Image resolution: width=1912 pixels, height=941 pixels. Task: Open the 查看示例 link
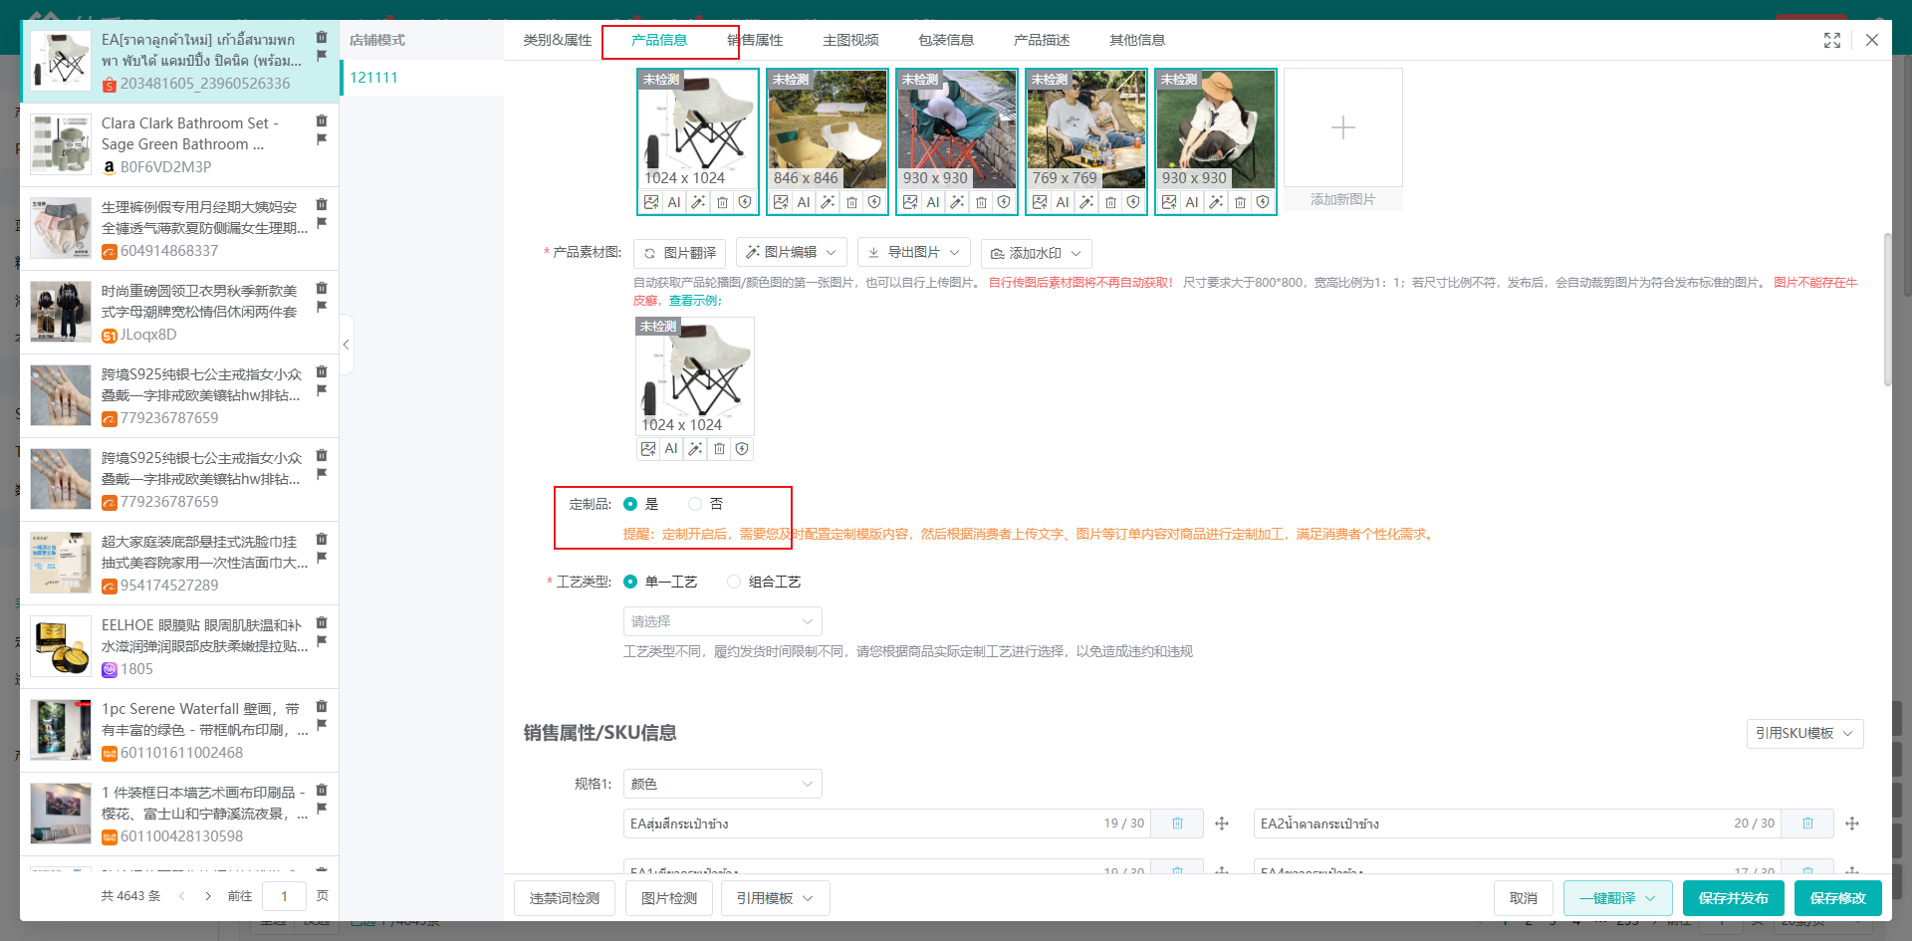click(695, 301)
